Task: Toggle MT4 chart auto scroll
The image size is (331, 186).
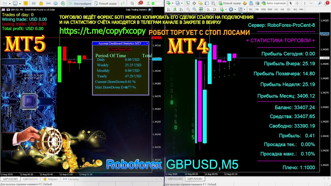Action: coord(208,9)
